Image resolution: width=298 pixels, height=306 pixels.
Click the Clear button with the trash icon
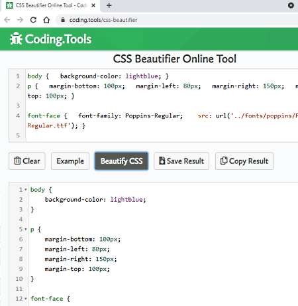point(27,161)
